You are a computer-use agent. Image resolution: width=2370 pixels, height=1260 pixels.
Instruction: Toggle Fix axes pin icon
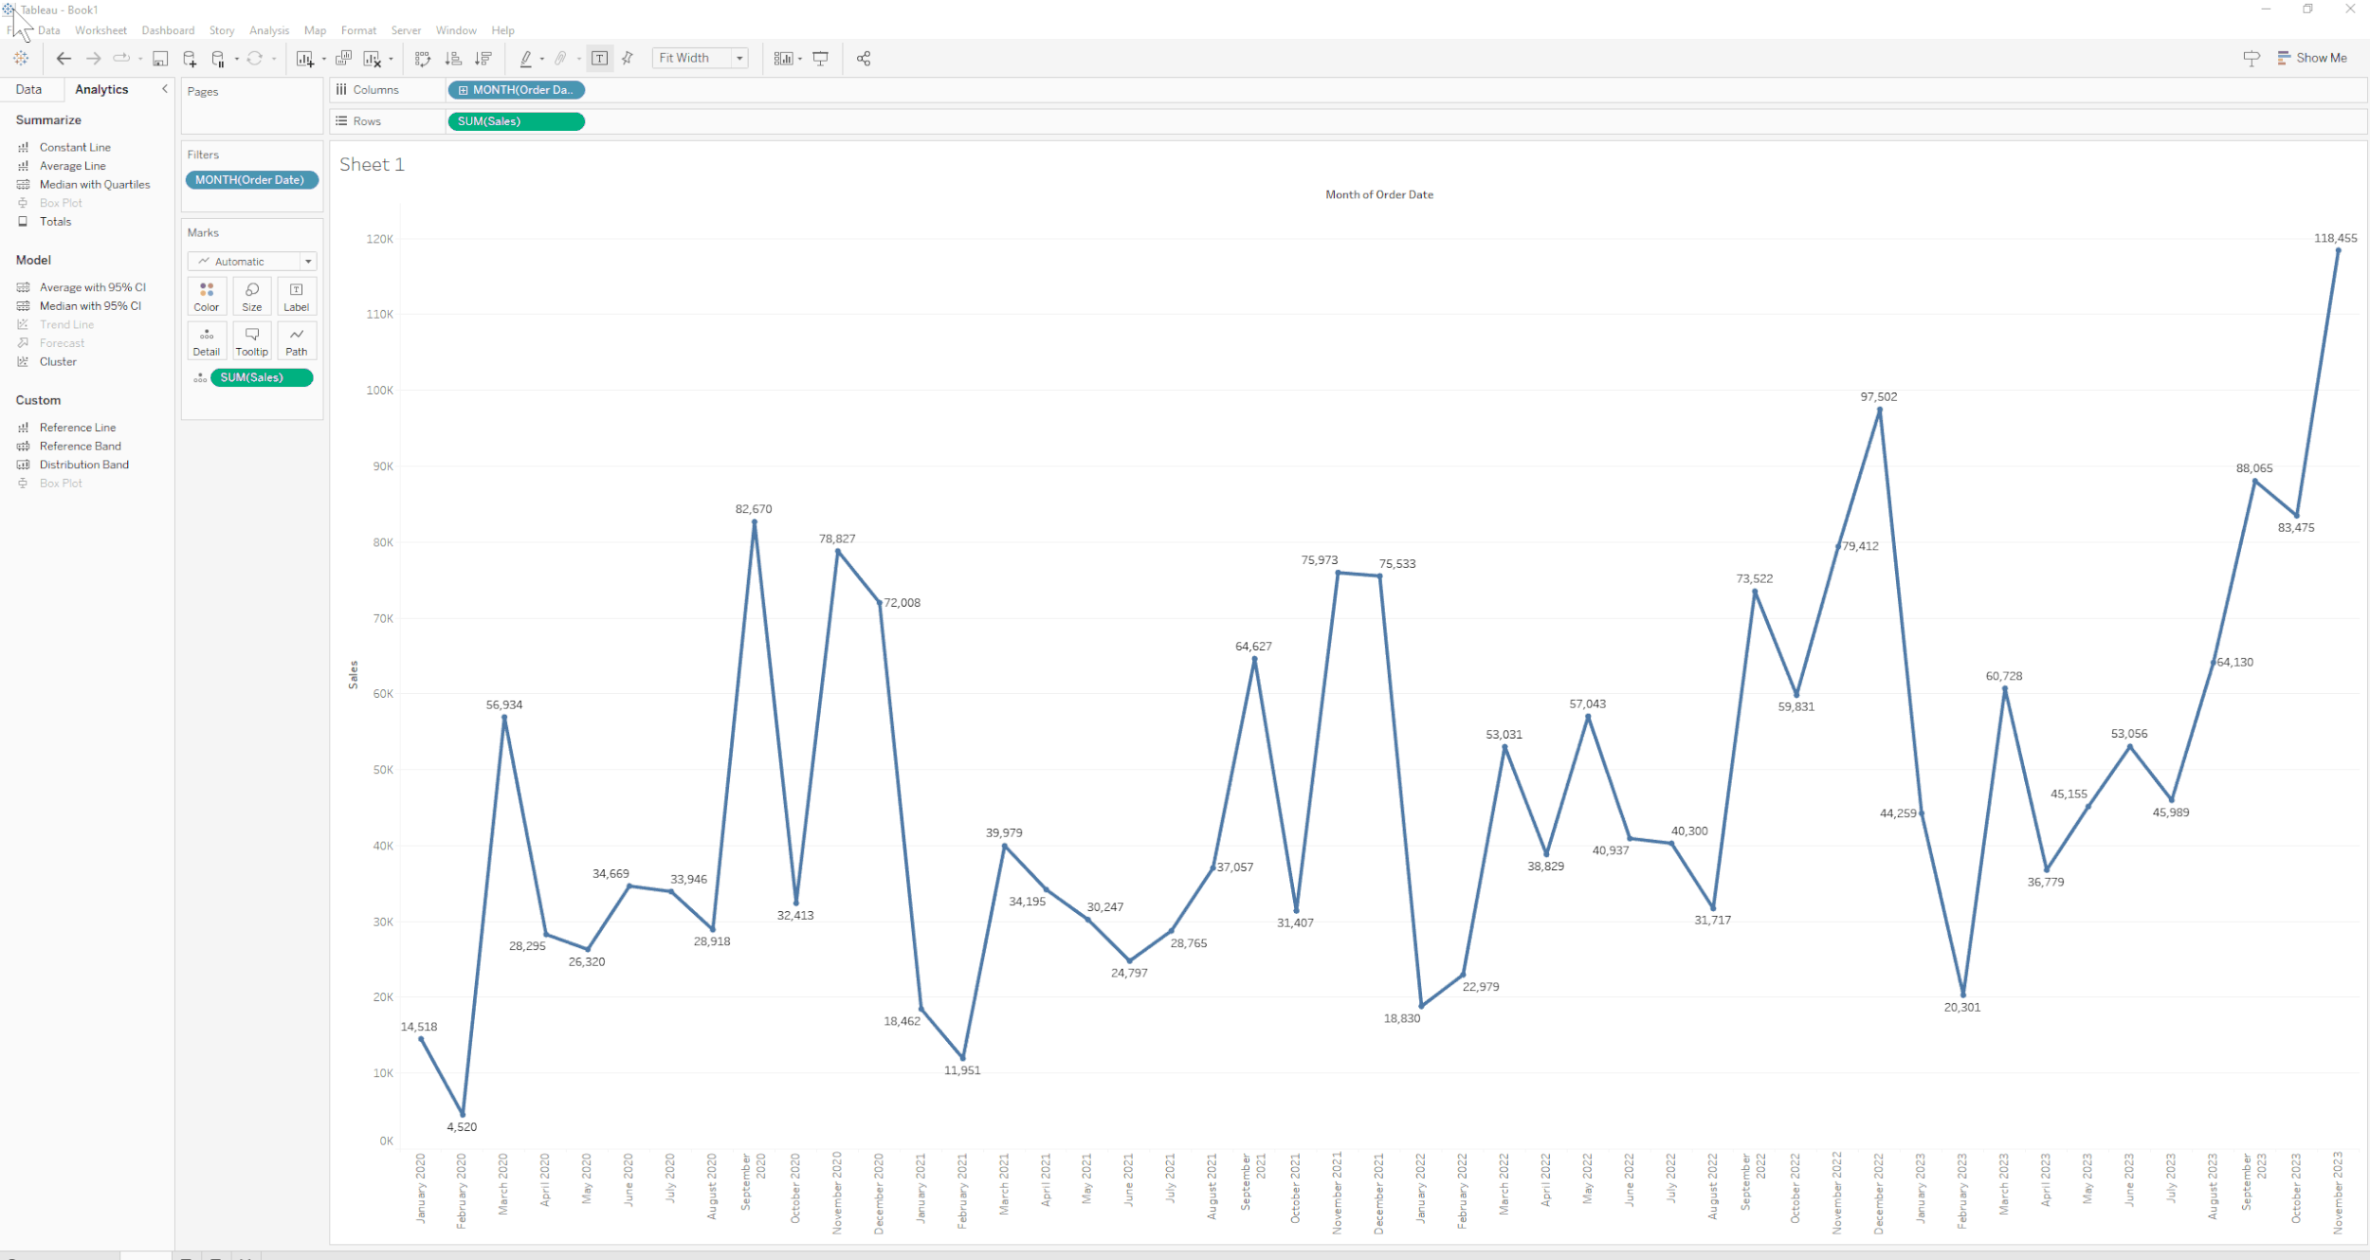click(628, 59)
